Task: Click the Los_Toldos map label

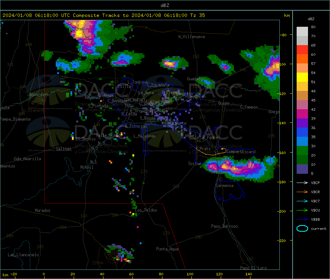Action: (146, 210)
